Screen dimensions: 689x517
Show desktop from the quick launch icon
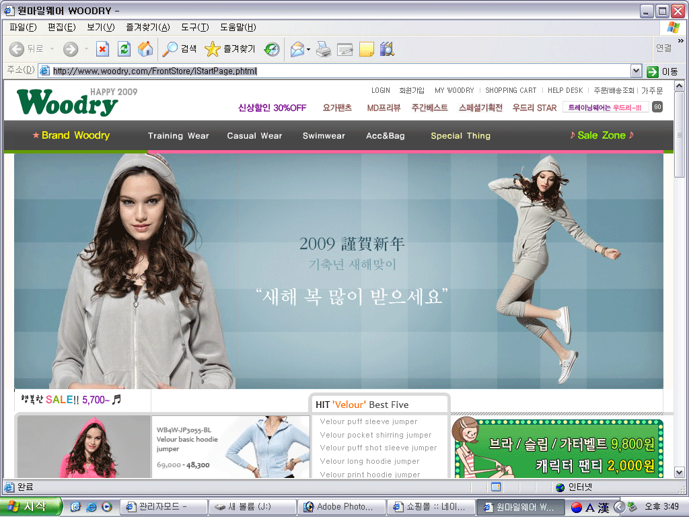(75, 507)
